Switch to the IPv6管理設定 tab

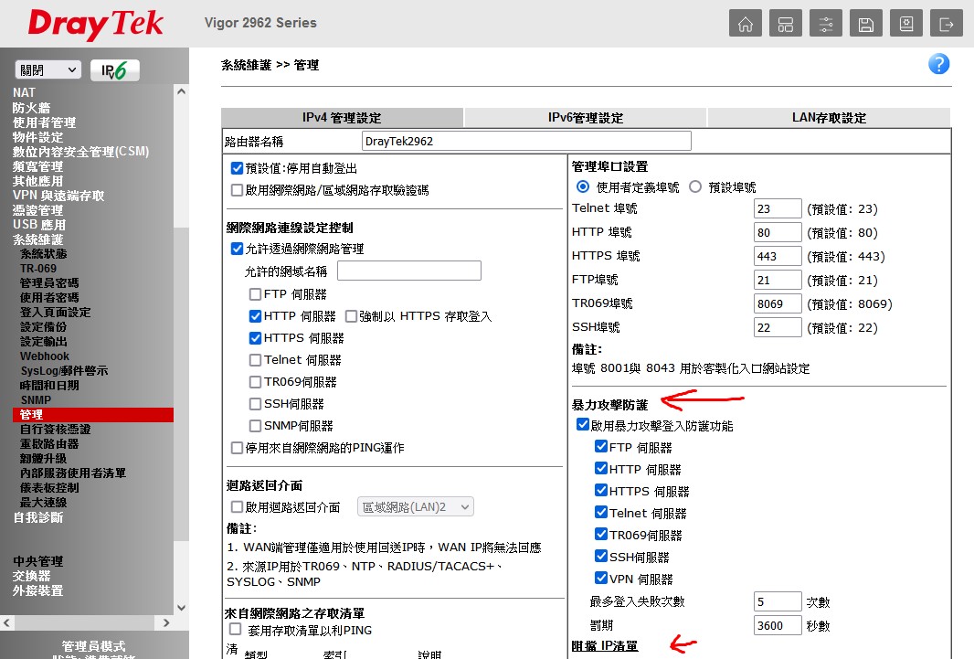click(585, 118)
